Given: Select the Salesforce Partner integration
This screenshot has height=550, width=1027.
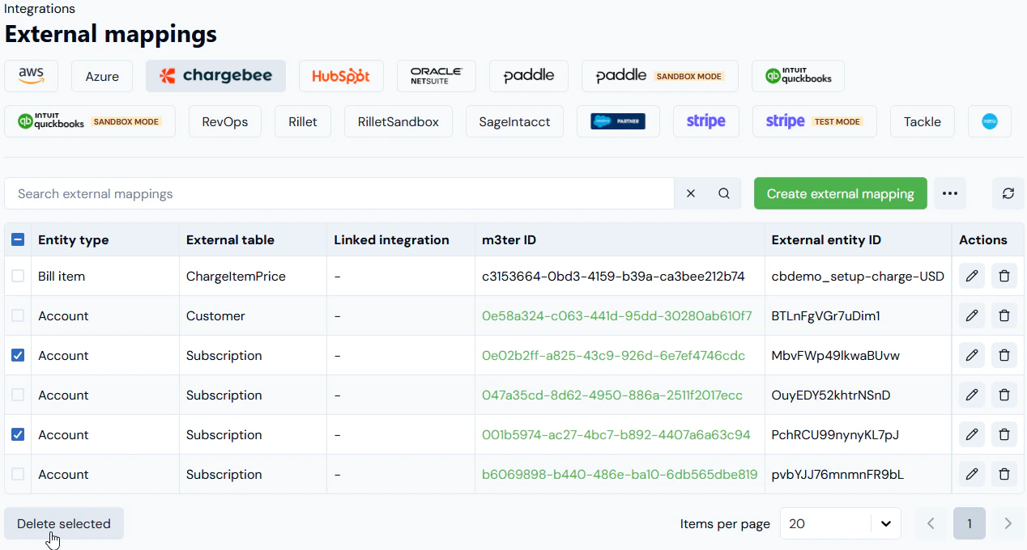Looking at the screenshot, I should [618, 121].
